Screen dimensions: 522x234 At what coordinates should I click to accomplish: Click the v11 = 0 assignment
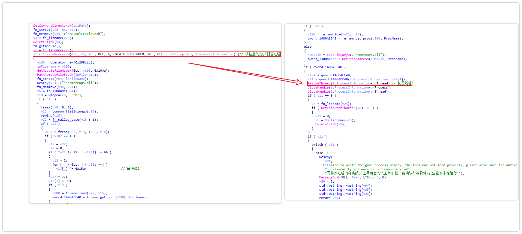[323, 116]
